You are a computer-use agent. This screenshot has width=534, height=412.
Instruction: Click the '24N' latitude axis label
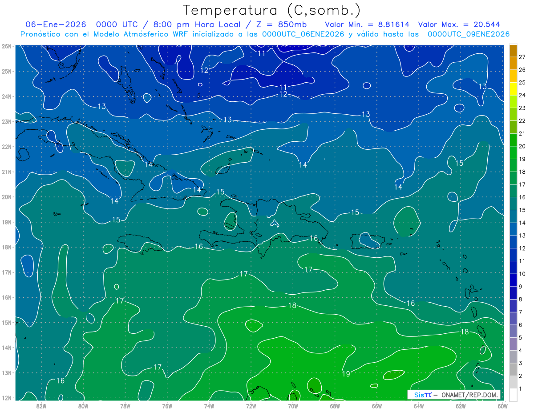click(x=6, y=96)
